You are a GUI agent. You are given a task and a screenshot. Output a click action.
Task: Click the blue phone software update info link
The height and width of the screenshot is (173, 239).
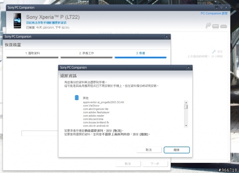click(x=46, y=23)
